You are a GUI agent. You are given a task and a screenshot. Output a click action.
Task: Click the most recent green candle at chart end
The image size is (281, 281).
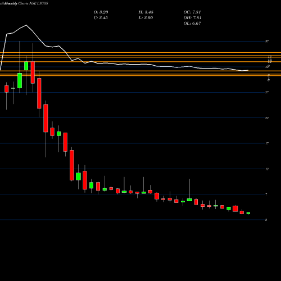(248, 213)
